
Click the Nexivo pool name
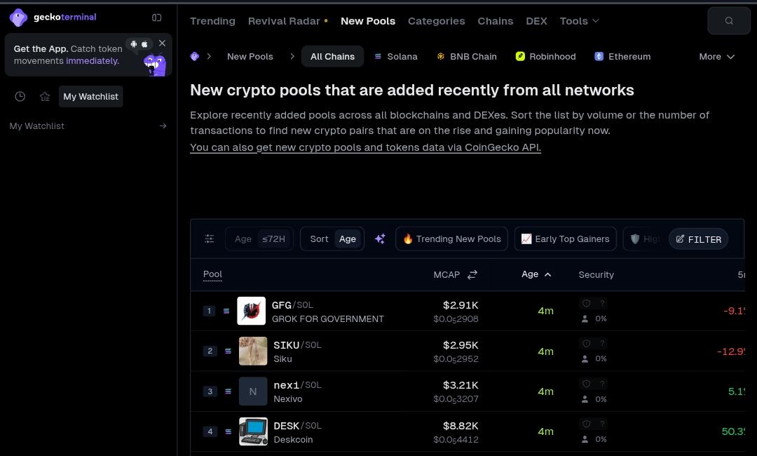point(288,399)
